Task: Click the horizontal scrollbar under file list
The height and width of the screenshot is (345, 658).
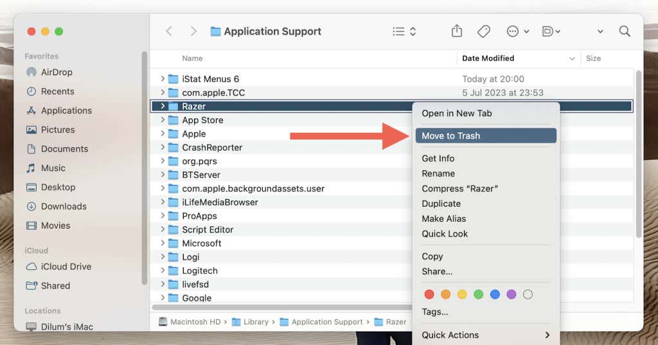Action: point(282,307)
